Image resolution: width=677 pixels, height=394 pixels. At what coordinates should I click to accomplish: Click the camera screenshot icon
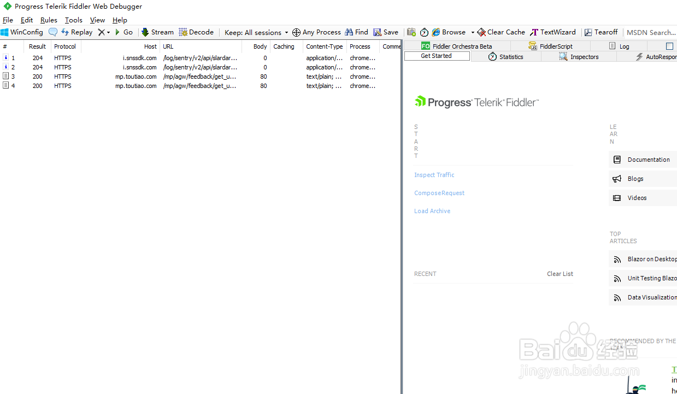(x=411, y=32)
